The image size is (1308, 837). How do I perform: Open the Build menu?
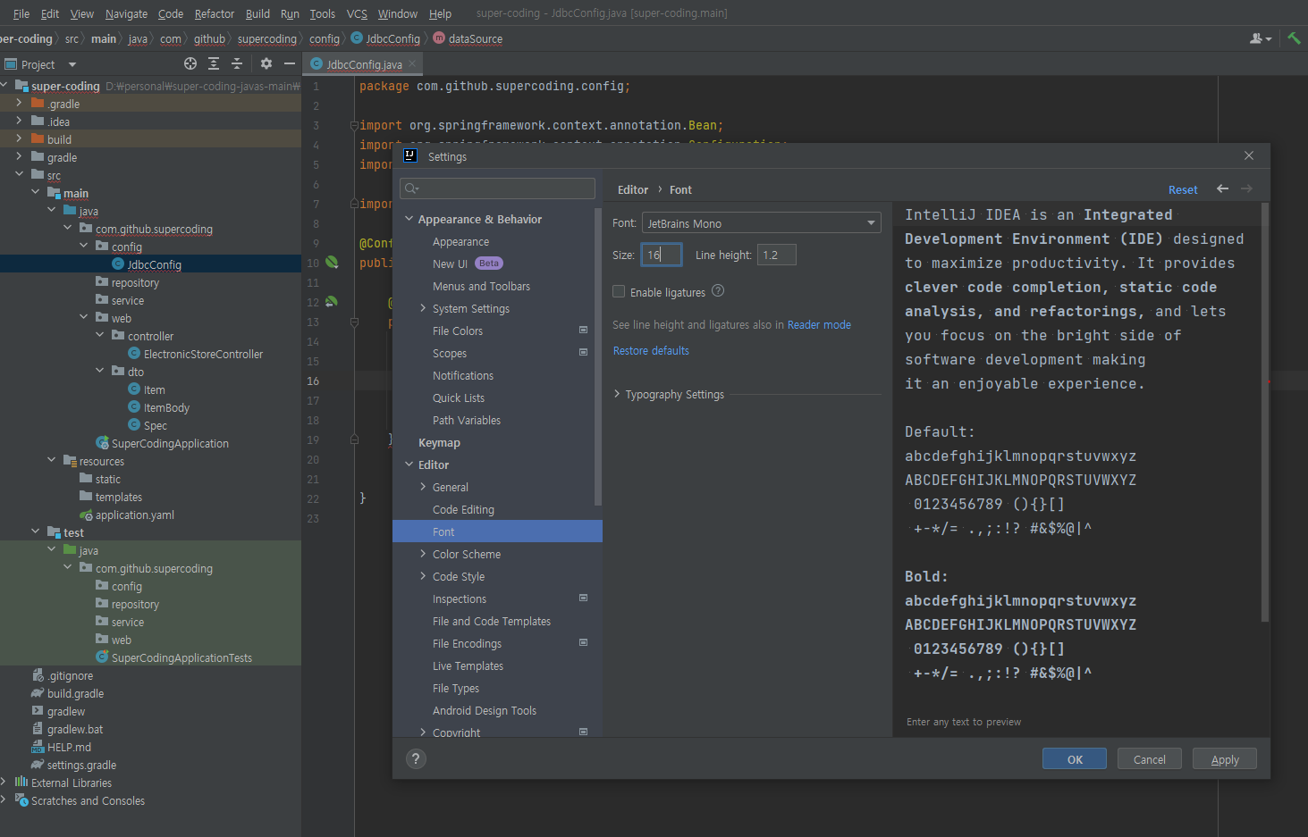coord(257,13)
